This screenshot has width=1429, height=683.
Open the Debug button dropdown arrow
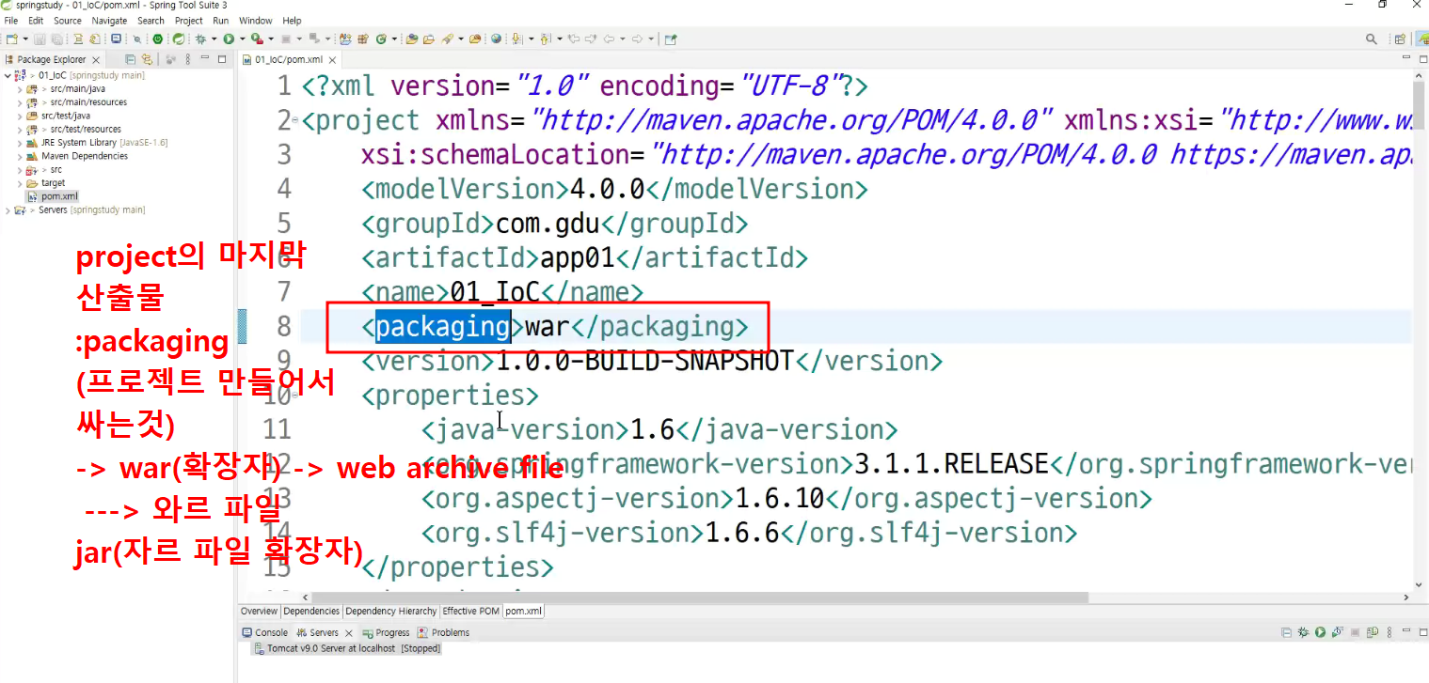point(214,39)
